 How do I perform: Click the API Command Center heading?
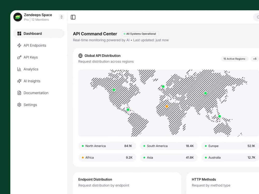[x=95, y=34]
